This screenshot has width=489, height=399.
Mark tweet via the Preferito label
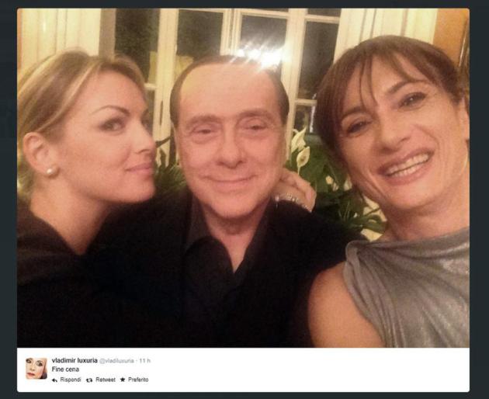click(x=138, y=380)
